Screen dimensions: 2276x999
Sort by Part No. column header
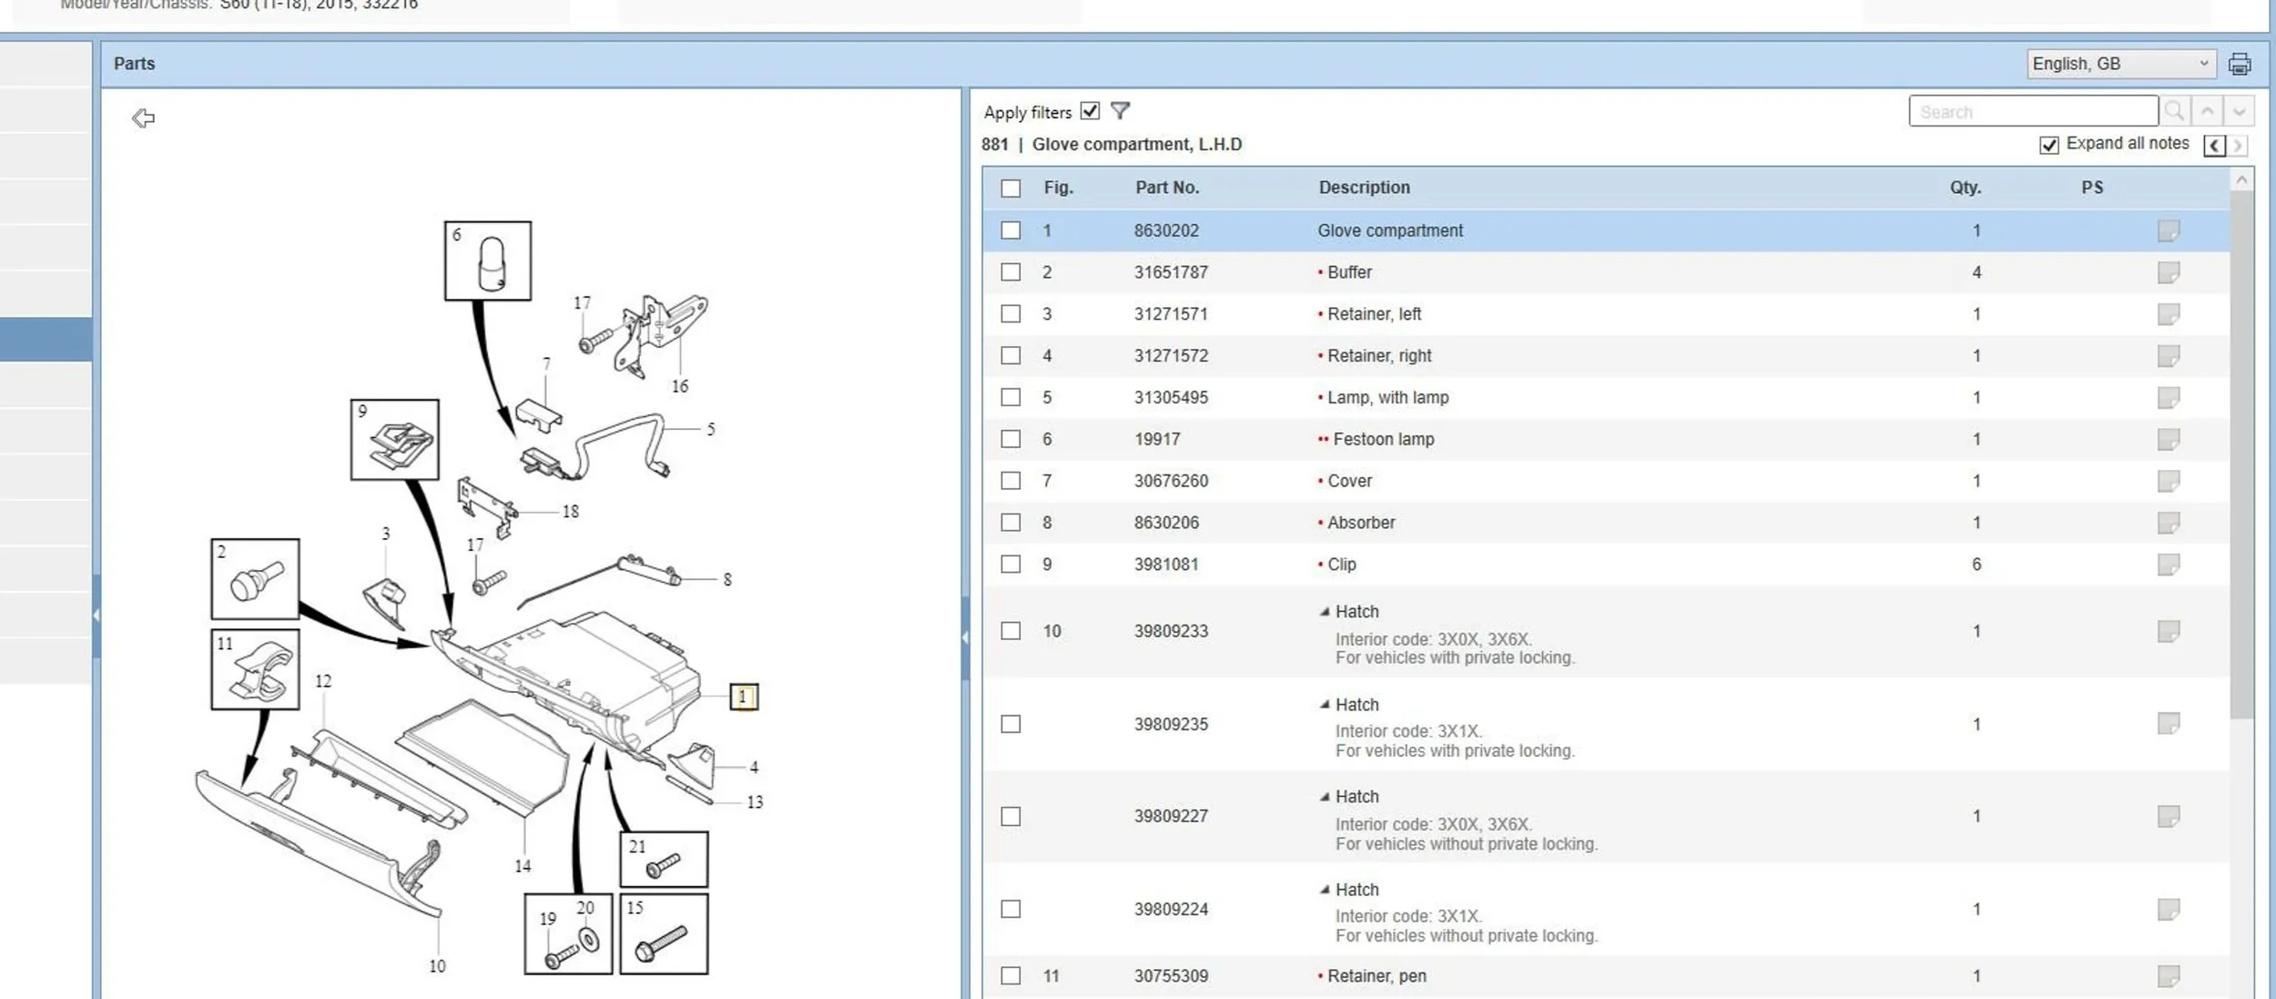point(1166,188)
